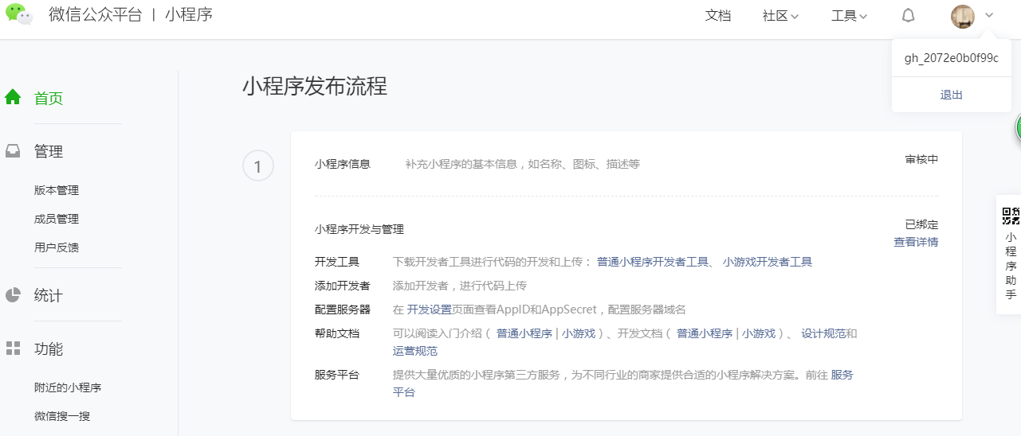Expand the account menu chevron

tap(989, 15)
